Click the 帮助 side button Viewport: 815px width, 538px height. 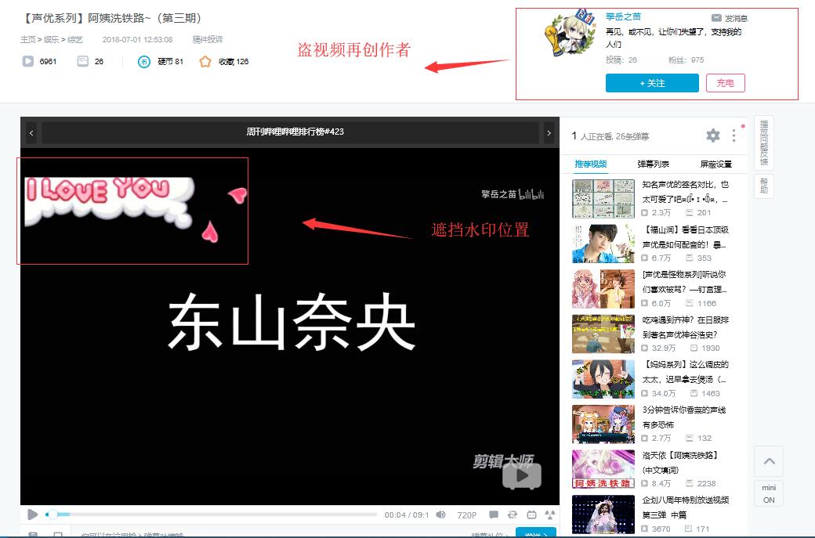click(x=763, y=186)
